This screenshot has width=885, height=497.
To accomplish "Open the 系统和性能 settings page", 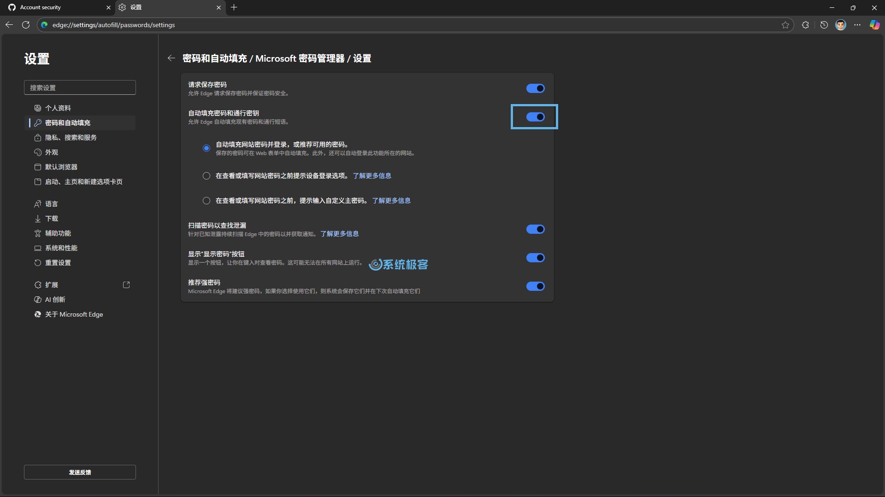I will (x=61, y=248).
